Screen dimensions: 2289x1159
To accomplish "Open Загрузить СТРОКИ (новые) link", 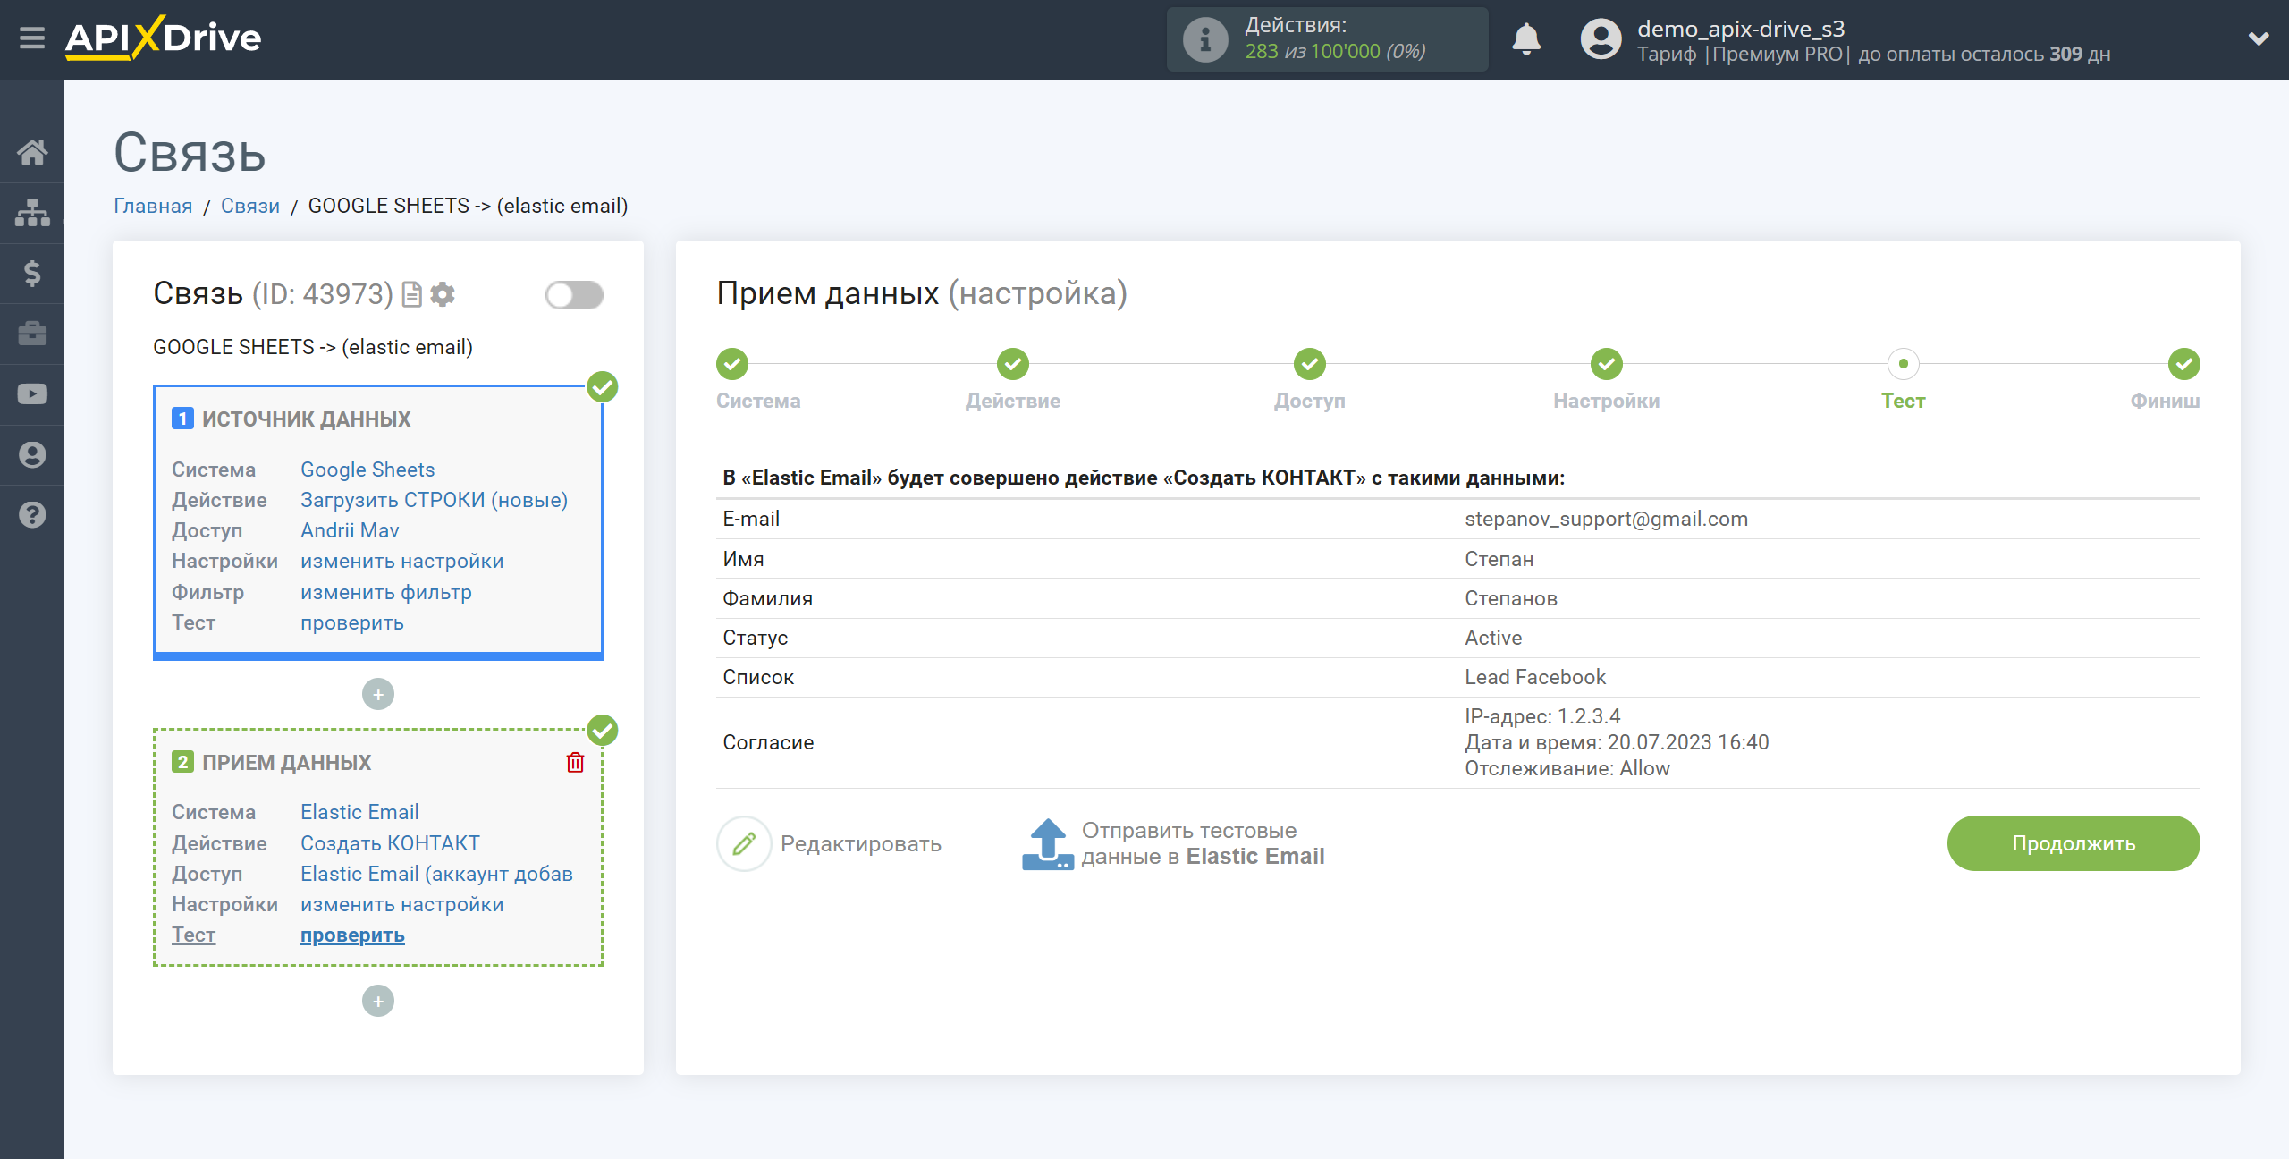I will (434, 500).
